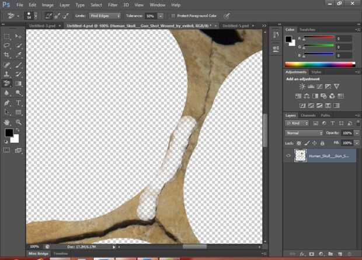Toggle Sampling Once option
This screenshot has width=362, height=260.
point(57,16)
